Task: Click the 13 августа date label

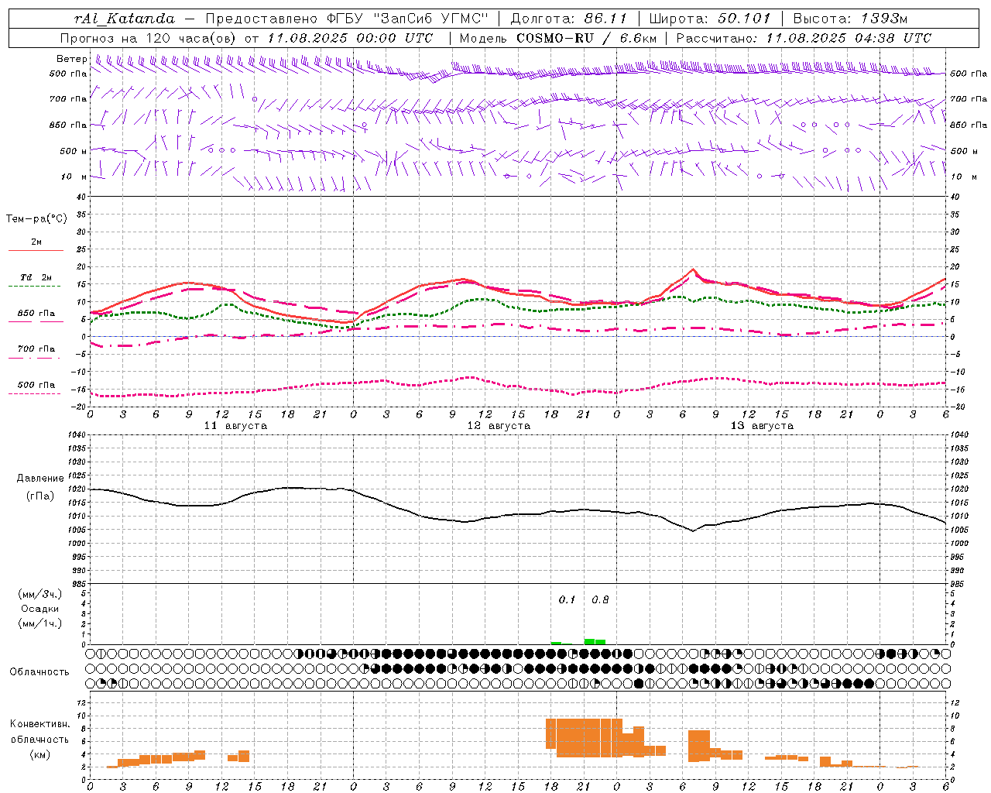Action: tap(762, 426)
